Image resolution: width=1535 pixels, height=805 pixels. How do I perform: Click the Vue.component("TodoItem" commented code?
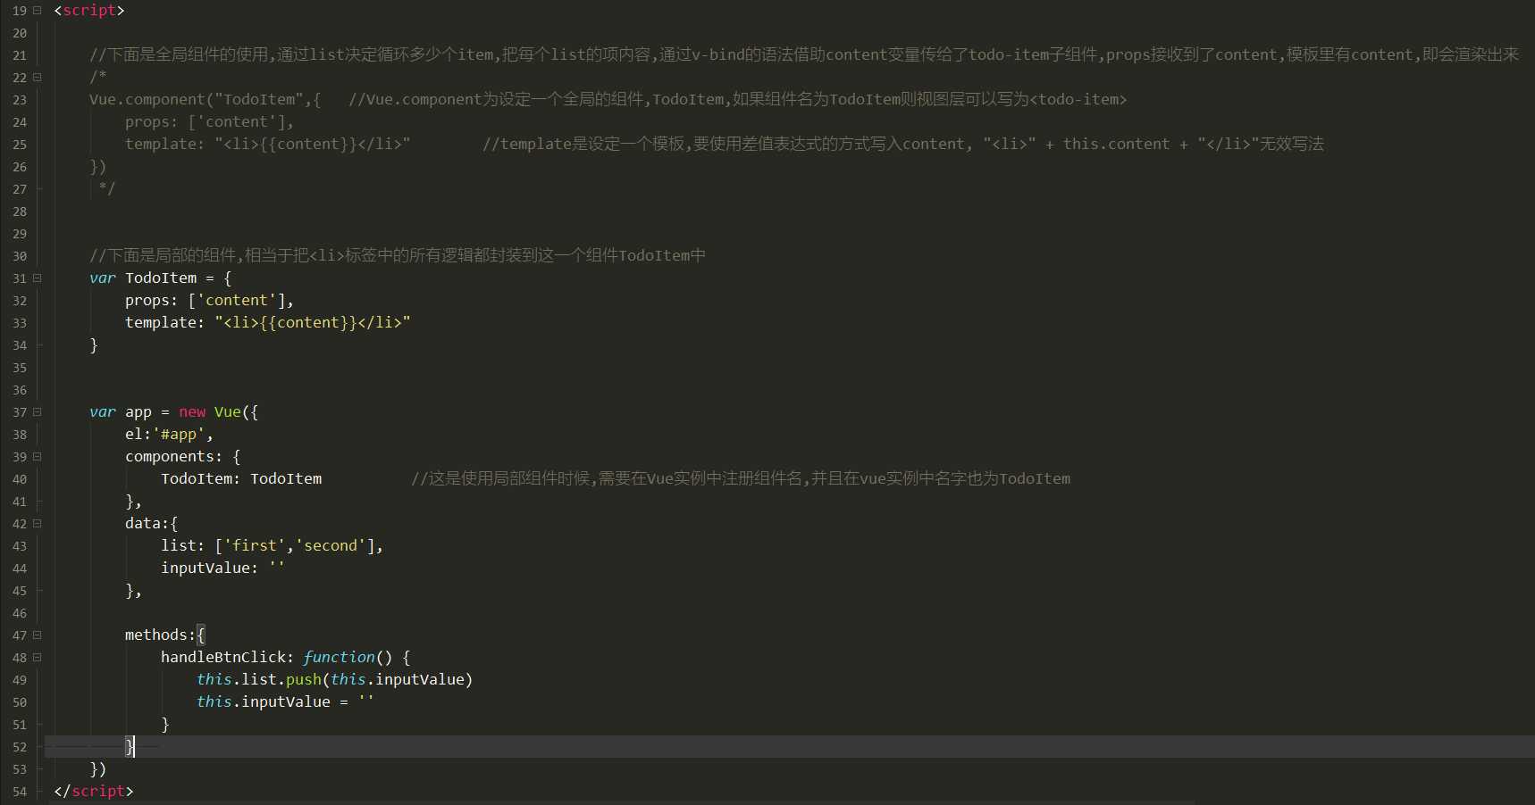point(205,100)
